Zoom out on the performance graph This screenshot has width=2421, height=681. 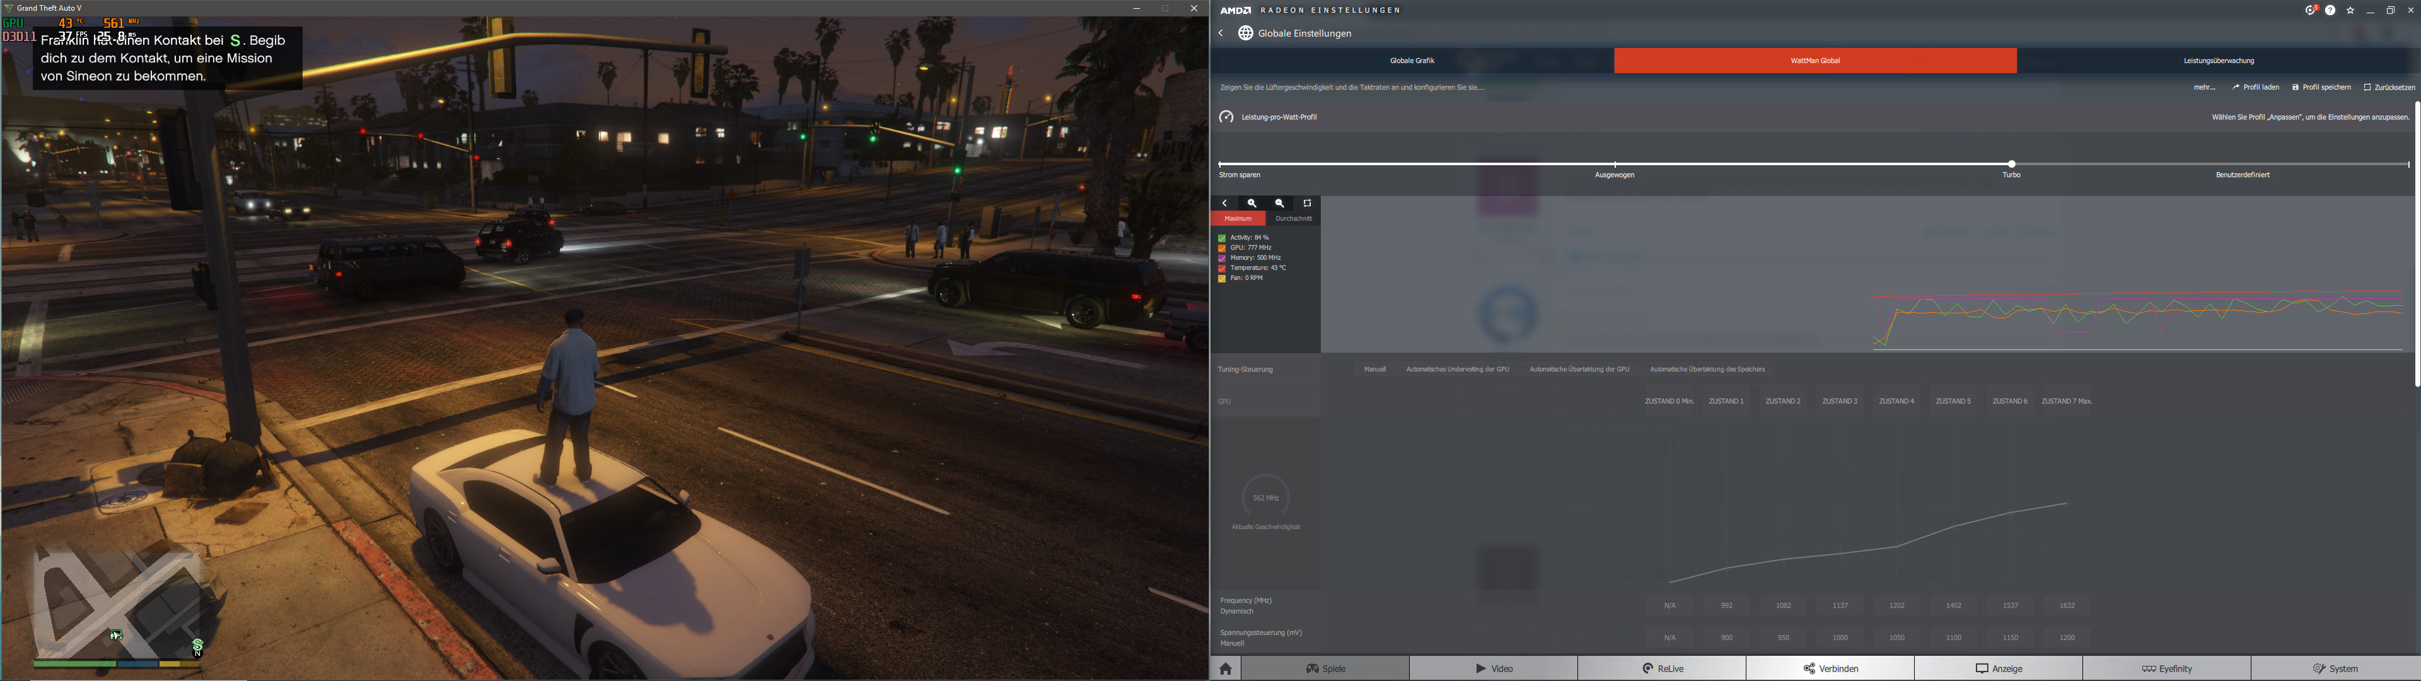[x=1279, y=203]
